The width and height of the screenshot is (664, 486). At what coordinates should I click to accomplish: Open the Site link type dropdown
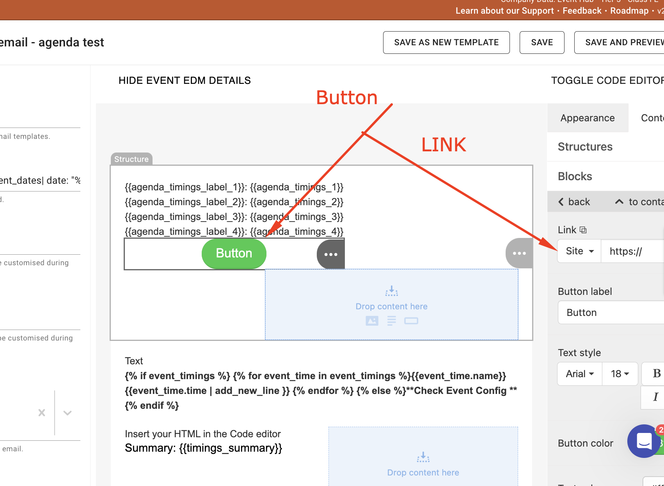[x=579, y=251]
